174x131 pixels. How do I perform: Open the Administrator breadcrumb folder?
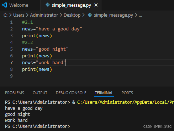[x=44, y=15]
